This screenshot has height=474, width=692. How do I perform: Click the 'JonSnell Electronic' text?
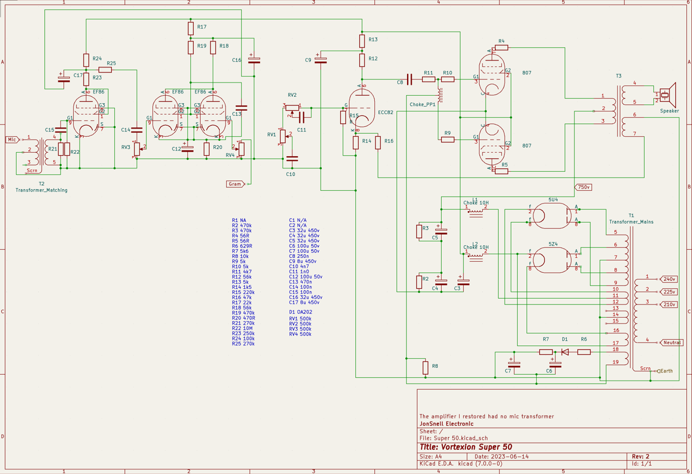pyautogui.click(x=446, y=424)
